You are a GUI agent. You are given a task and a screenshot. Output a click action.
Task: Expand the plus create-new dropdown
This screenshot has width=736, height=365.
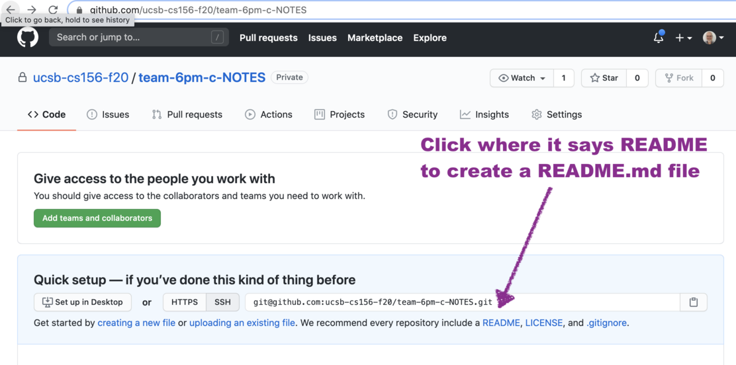tap(684, 38)
